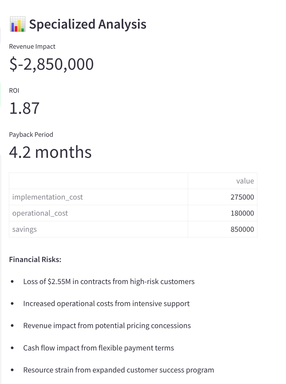This screenshot has width=286, height=384.
Task: Select the Payback Period label
Action: [x=31, y=134]
